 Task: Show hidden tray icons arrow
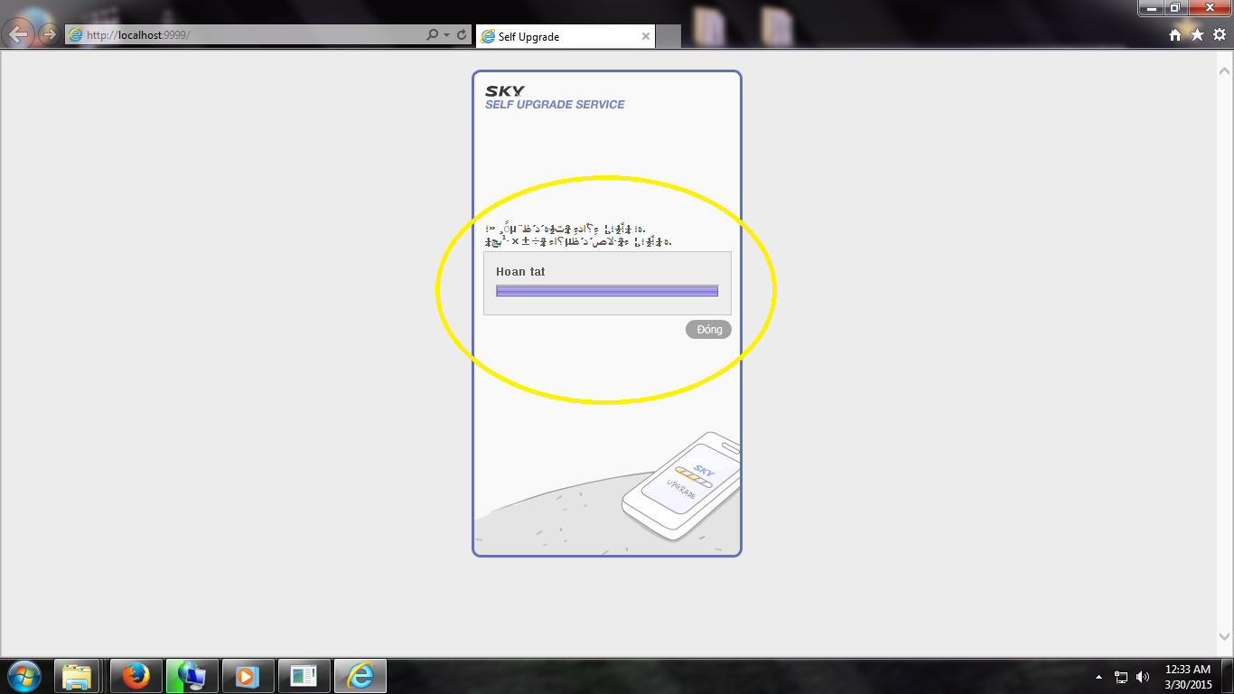tap(1098, 677)
